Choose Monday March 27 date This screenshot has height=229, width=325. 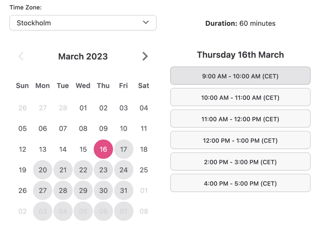[x=43, y=191]
